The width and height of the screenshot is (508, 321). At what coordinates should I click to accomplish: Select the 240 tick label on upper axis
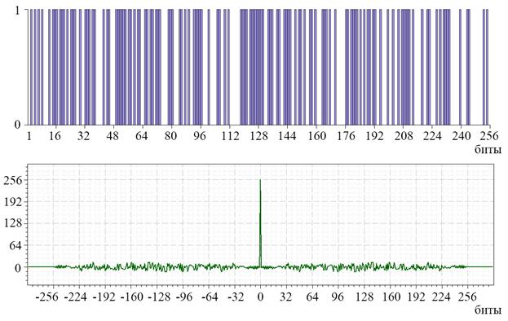click(x=462, y=135)
